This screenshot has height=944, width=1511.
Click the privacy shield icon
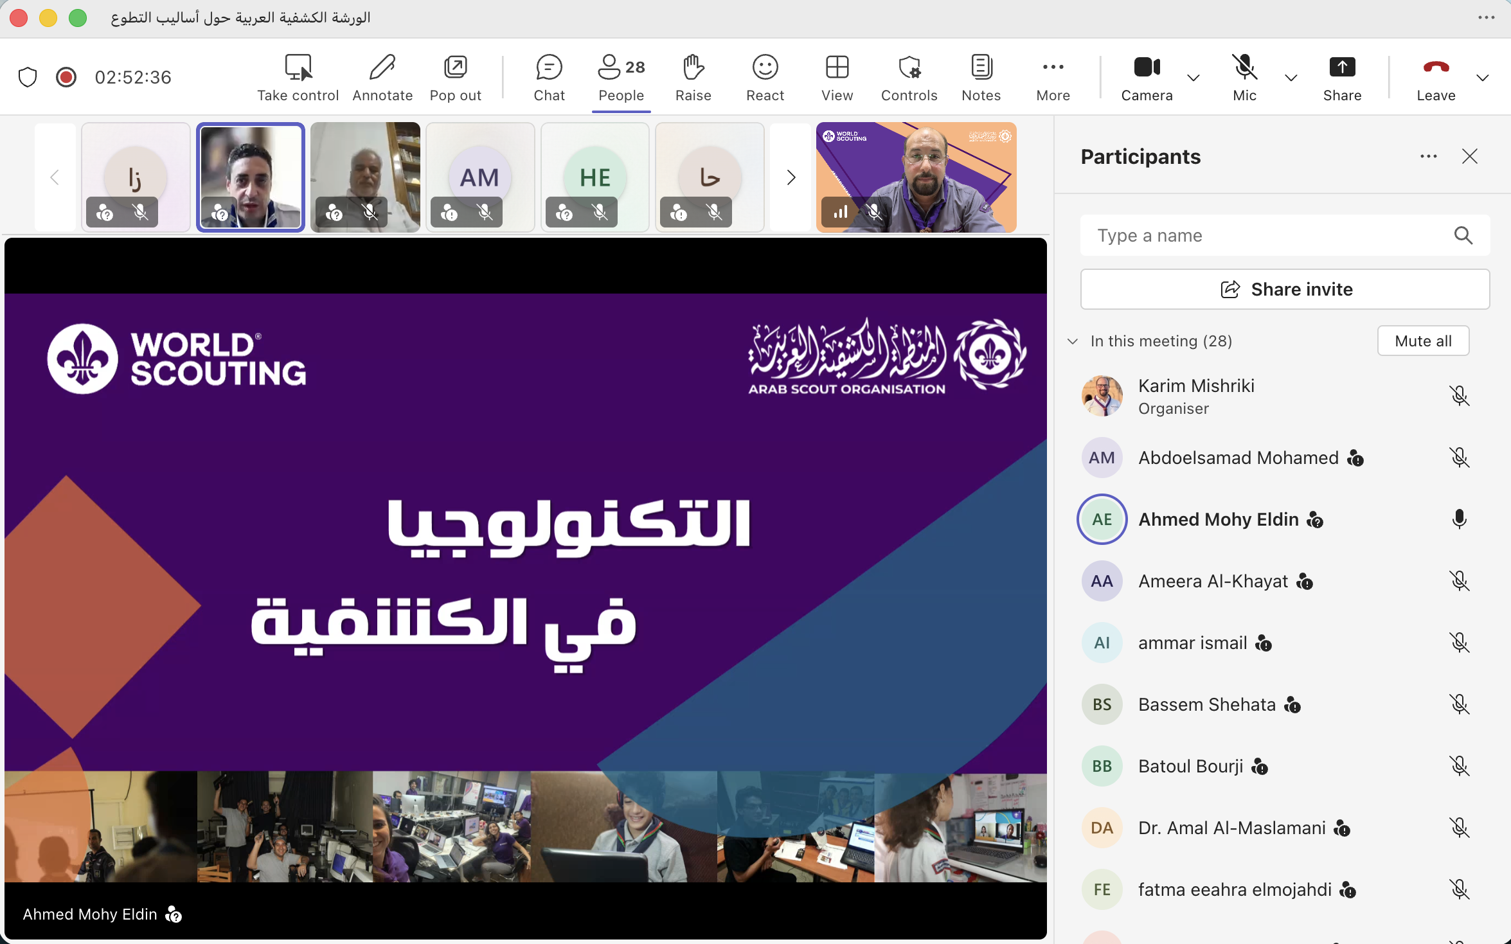28,77
